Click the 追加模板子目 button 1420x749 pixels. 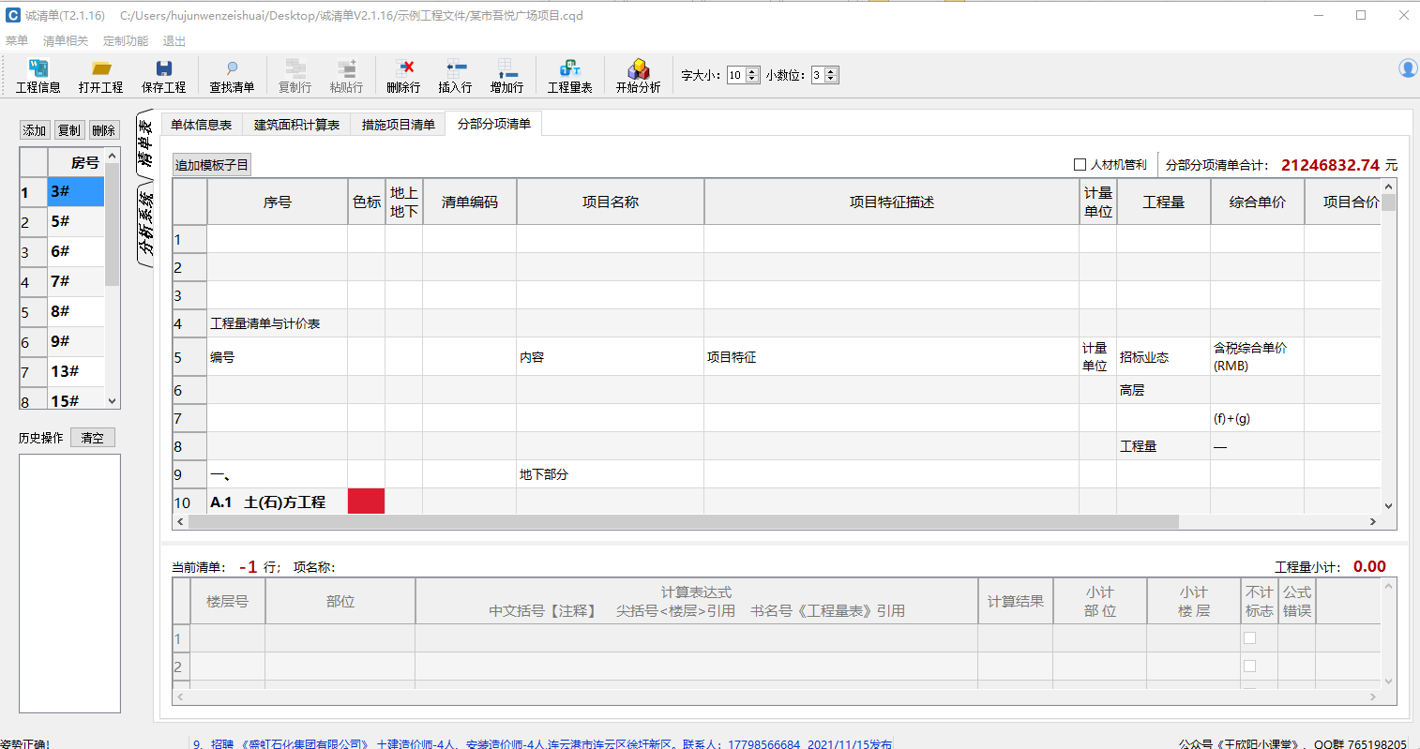pos(212,165)
